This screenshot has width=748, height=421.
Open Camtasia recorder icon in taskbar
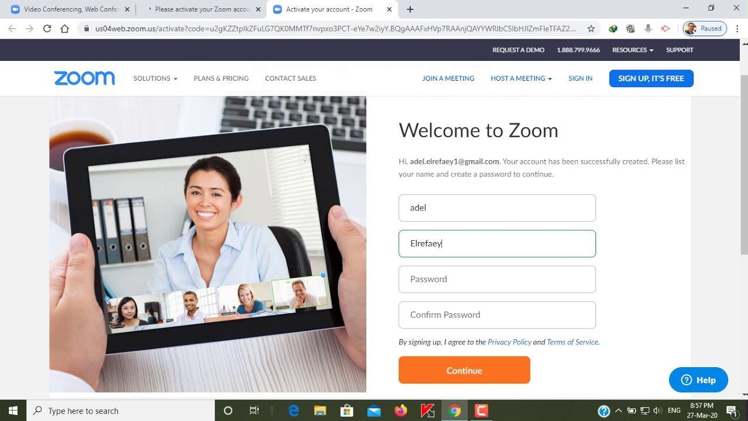coord(482,410)
